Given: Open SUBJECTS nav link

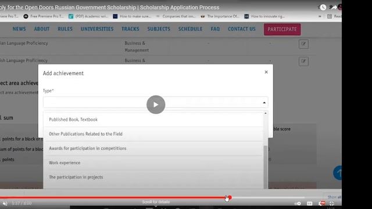Looking at the screenshot, I should coord(159,29).
